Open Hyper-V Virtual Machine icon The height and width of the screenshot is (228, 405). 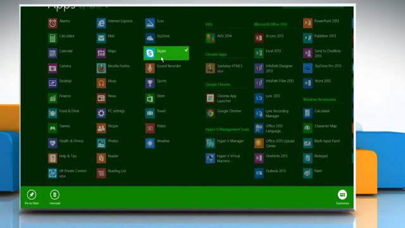(210, 158)
